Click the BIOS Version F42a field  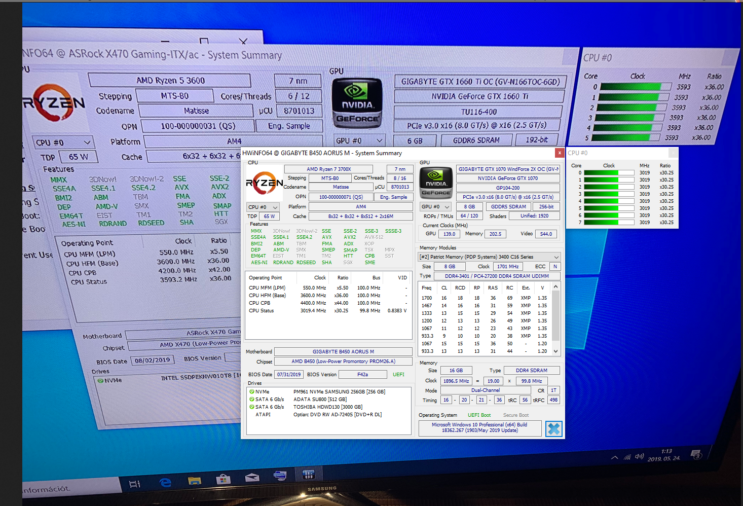(362, 374)
